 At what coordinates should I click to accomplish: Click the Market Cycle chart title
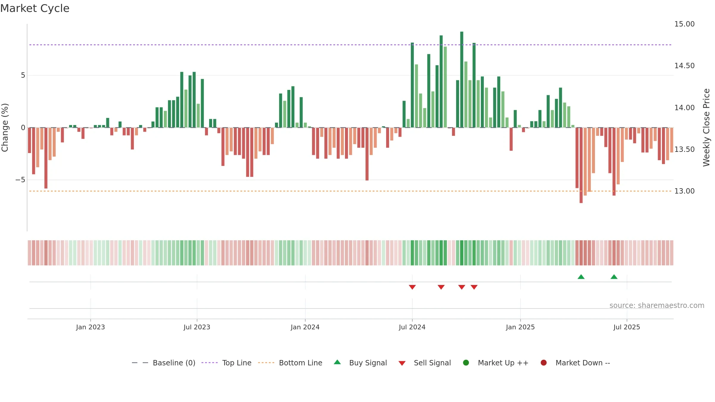pyautogui.click(x=35, y=8)
